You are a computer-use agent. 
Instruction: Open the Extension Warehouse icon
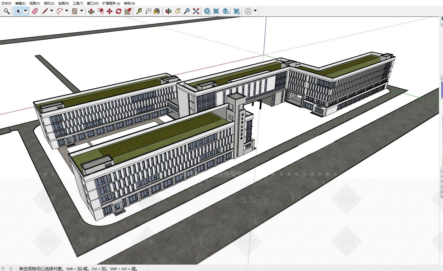pyautogui.click(x=216, y=11)
